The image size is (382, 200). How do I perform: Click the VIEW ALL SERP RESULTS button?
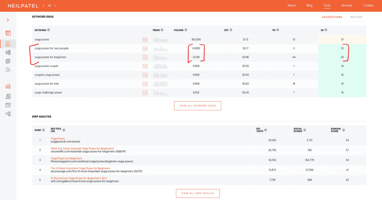(198, 193)
